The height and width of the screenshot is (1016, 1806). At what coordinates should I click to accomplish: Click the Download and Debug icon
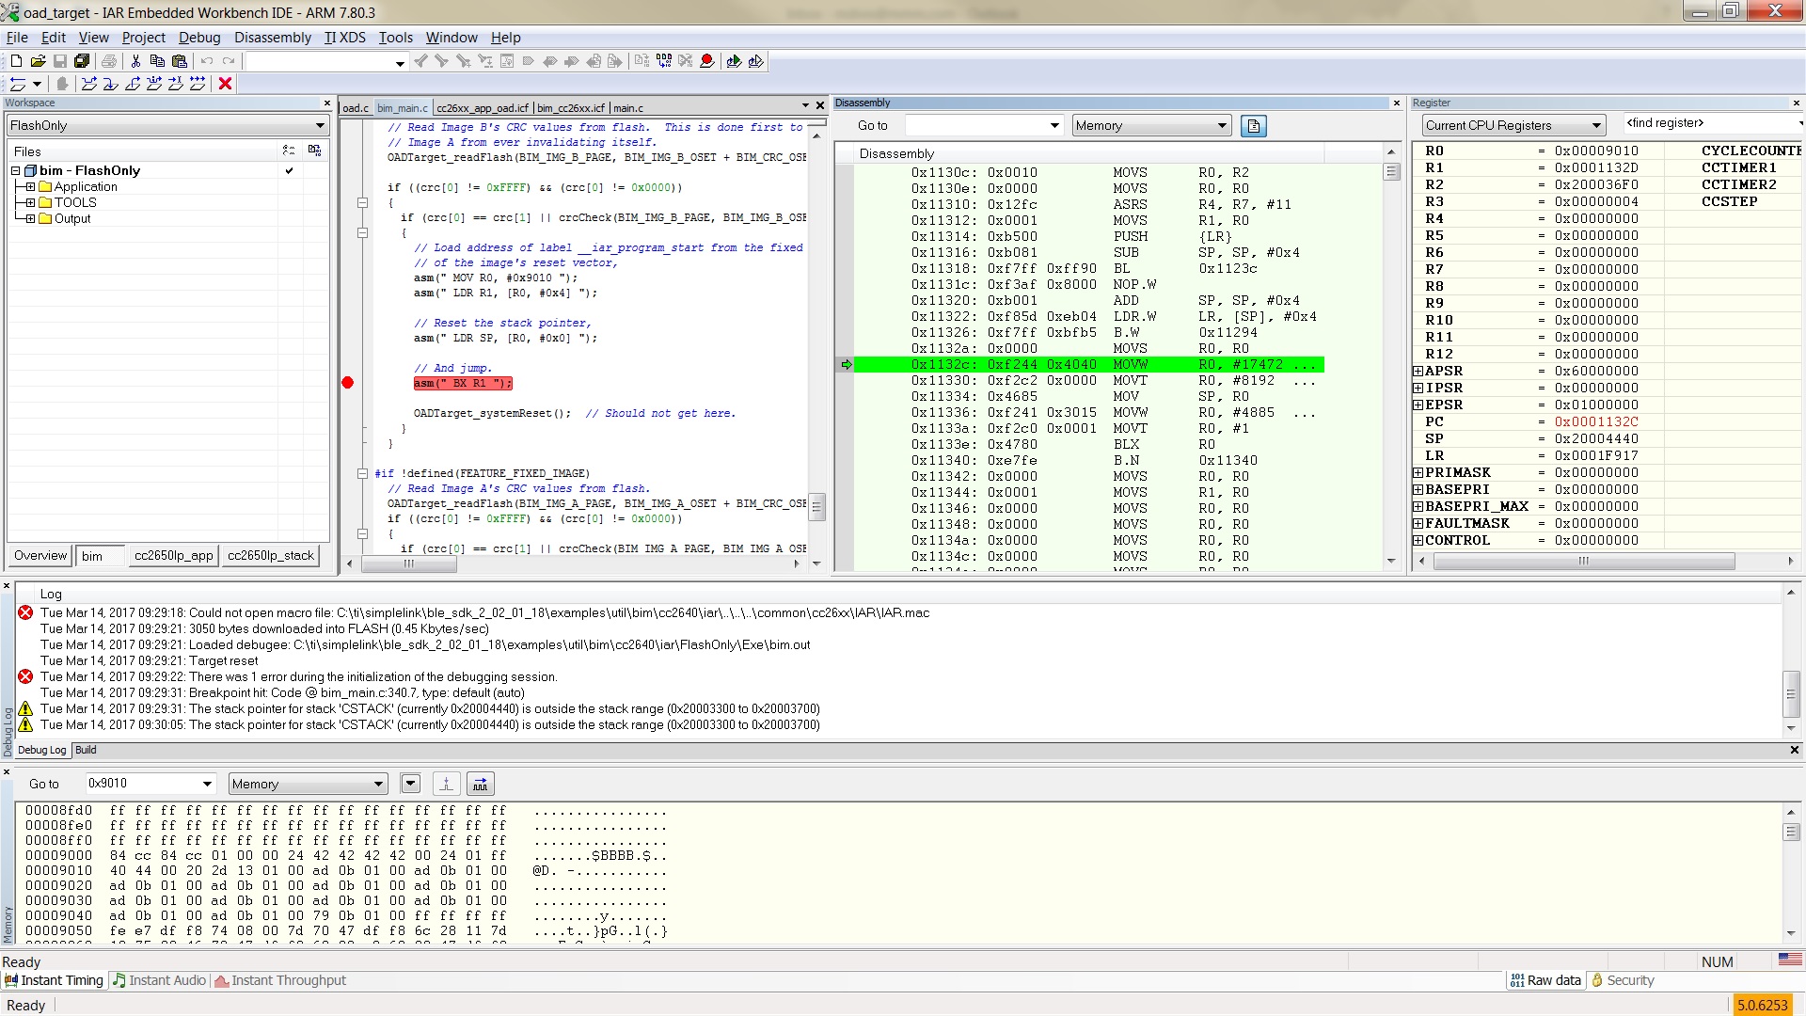click(x=734, y=61)
